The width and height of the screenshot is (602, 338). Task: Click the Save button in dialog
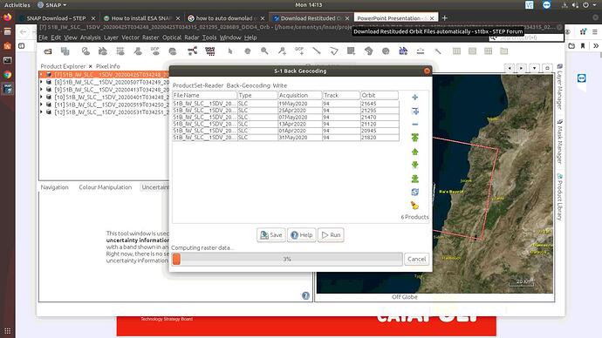[x=271, y=235]
